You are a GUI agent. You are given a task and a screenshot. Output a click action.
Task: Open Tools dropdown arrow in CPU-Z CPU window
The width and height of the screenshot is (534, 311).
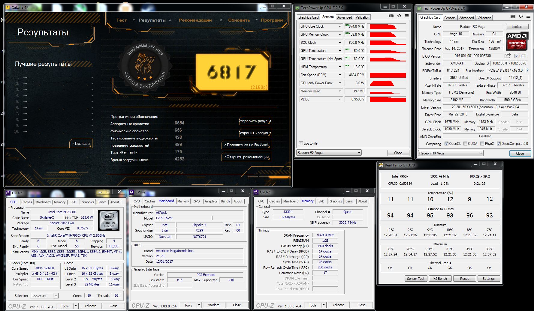pos(76,306)
